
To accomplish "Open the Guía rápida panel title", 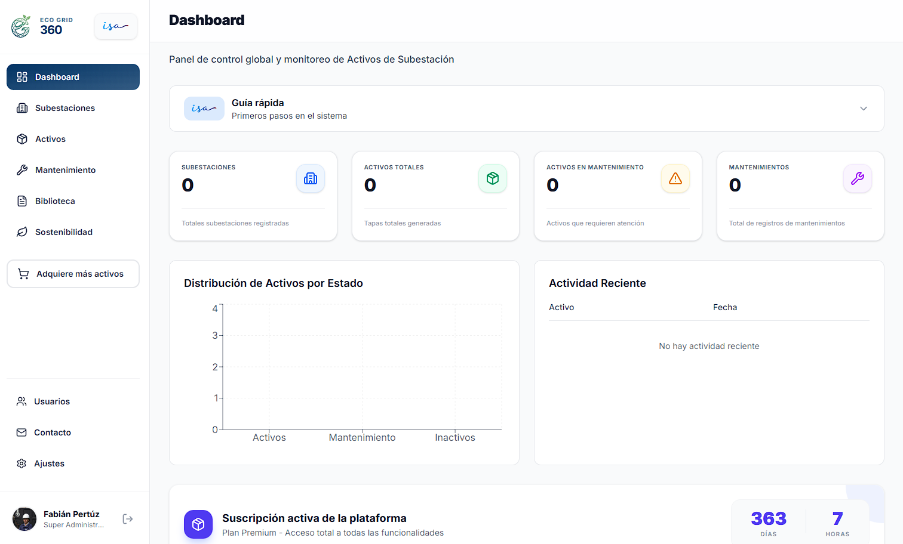I will pos(257,103).
